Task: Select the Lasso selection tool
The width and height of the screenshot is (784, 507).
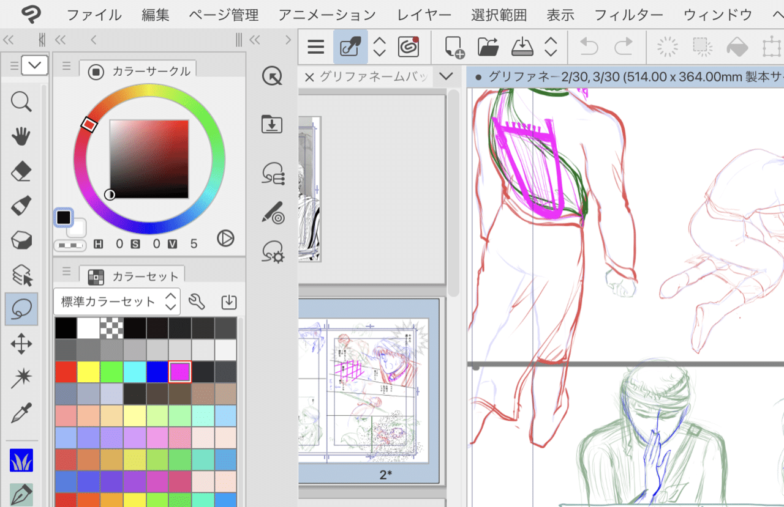Action: (21, 309)
